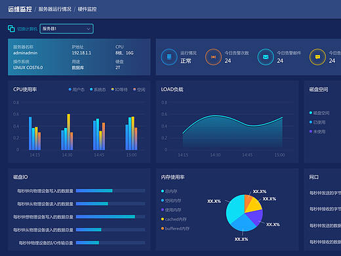The width and height of the screenshot is (341, 256).
Task: Toggle the 已使用 disk legend entry
Action: [x=317, y=122]
